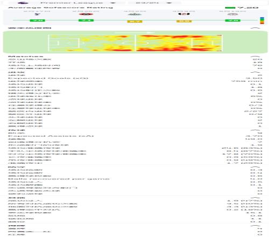Collapse the Passing section with Expected Assists
The height and width of the screenshot is (237, 269).
click(255, 130)
